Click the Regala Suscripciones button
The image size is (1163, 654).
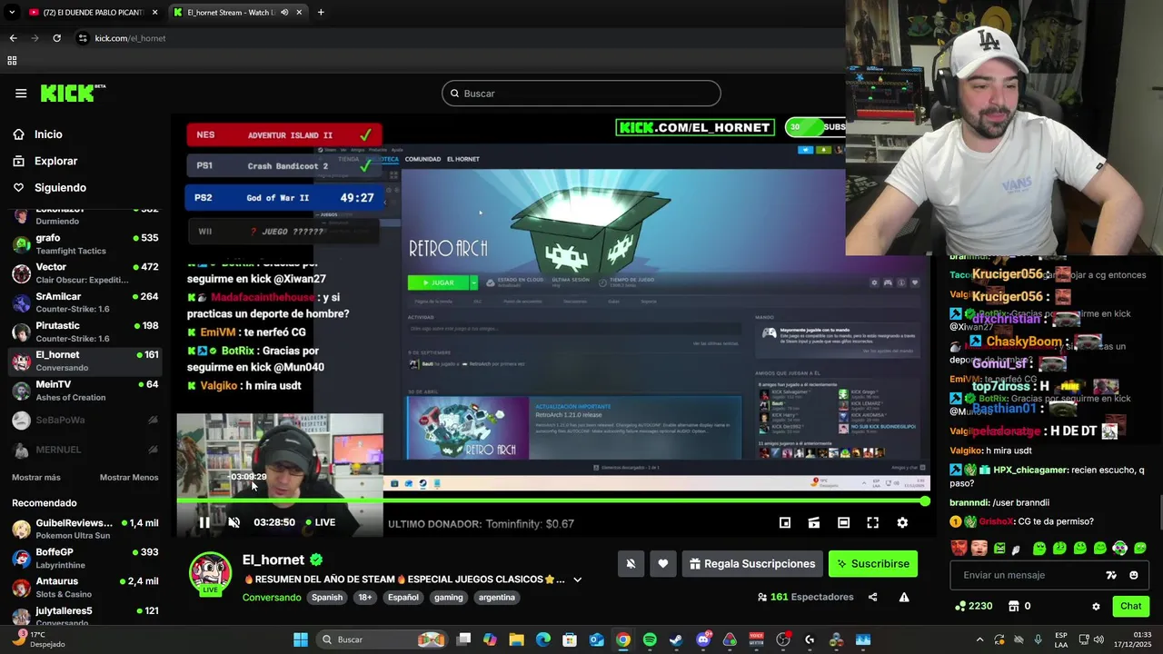[x=752, y=564]
